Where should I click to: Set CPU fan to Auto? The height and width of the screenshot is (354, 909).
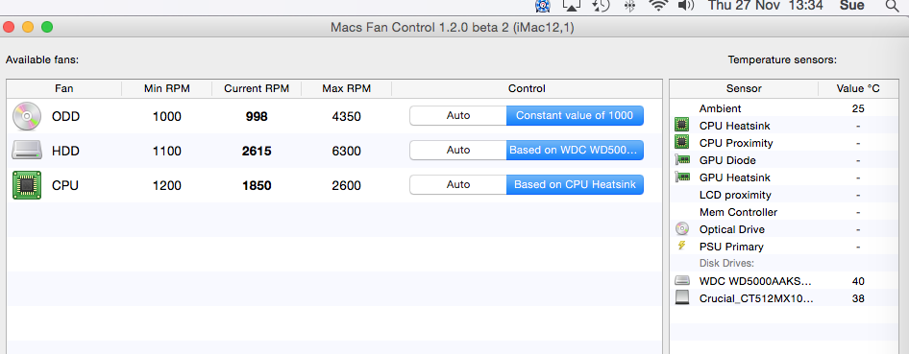(x=458, y=185)
